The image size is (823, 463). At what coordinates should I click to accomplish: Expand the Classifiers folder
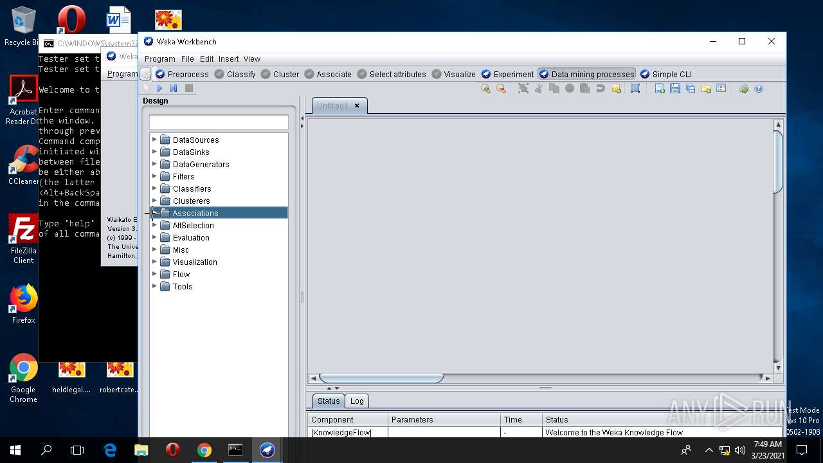[154, 188]
